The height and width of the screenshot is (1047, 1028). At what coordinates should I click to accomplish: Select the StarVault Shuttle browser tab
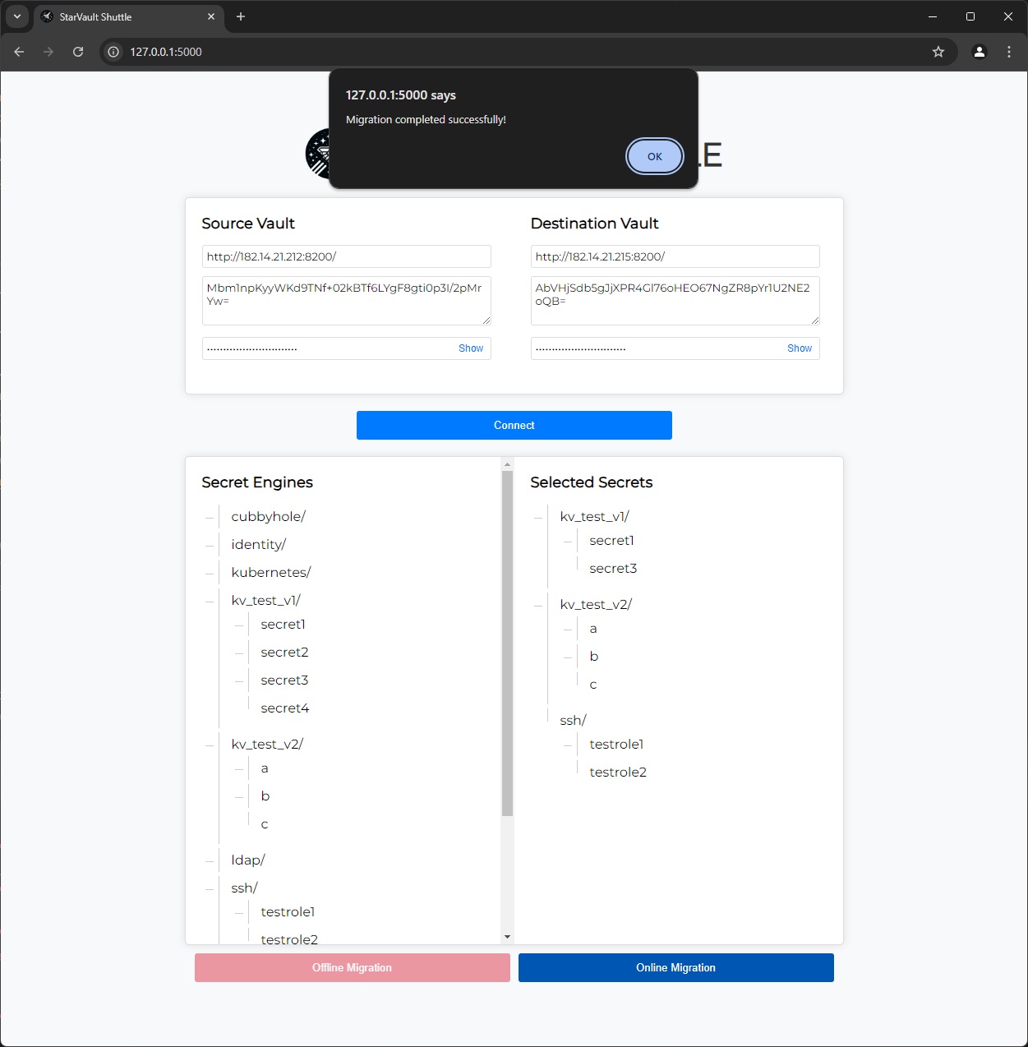(129, 16)
